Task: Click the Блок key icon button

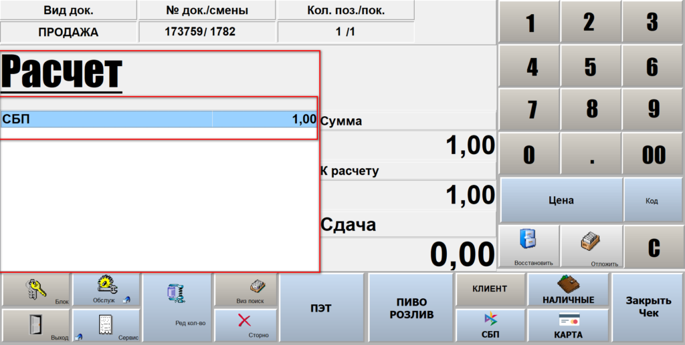Action: (x=36, y=290)
